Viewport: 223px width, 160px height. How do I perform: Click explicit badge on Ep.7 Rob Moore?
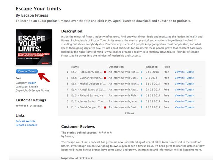tap(105, 72)
